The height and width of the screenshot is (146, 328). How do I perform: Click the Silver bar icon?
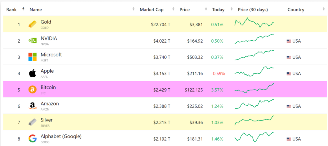[x=33, y=122]
